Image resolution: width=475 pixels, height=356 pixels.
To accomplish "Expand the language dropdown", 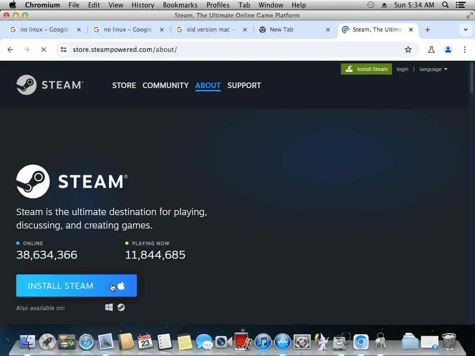I will coord(433,69).
